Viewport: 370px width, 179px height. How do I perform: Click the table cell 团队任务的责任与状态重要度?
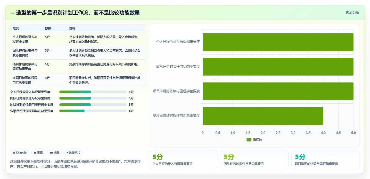click(x=25, y=53)
